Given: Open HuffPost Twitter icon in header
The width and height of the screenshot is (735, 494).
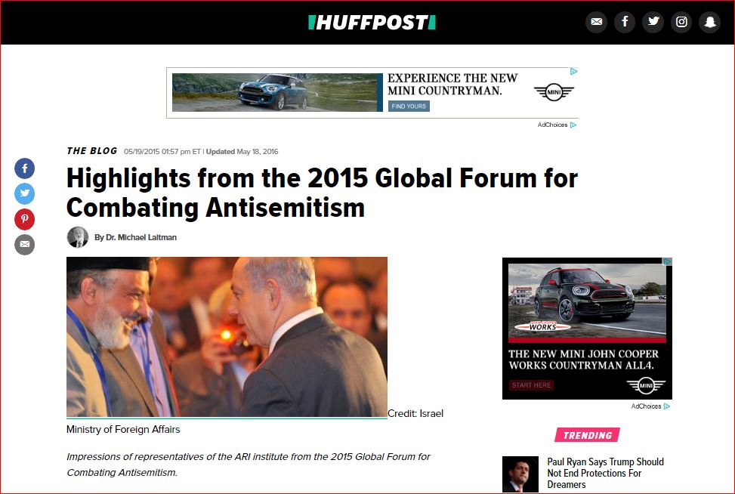Looking at the screenshot, I should click(653, 22).
